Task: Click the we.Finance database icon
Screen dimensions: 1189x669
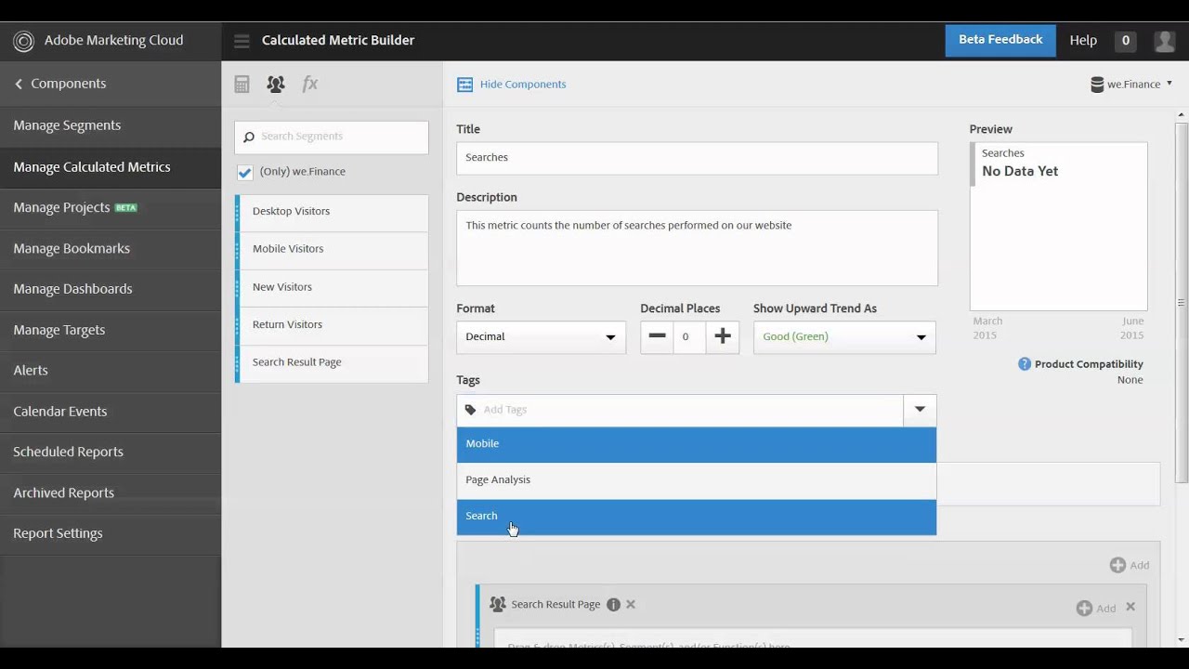Action: pos(1097,85)
